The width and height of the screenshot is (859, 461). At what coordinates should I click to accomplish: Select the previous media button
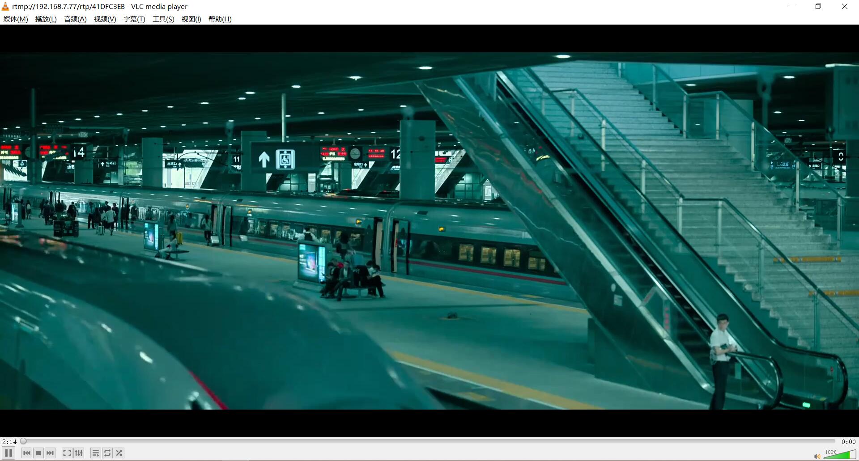pos(27,453)
